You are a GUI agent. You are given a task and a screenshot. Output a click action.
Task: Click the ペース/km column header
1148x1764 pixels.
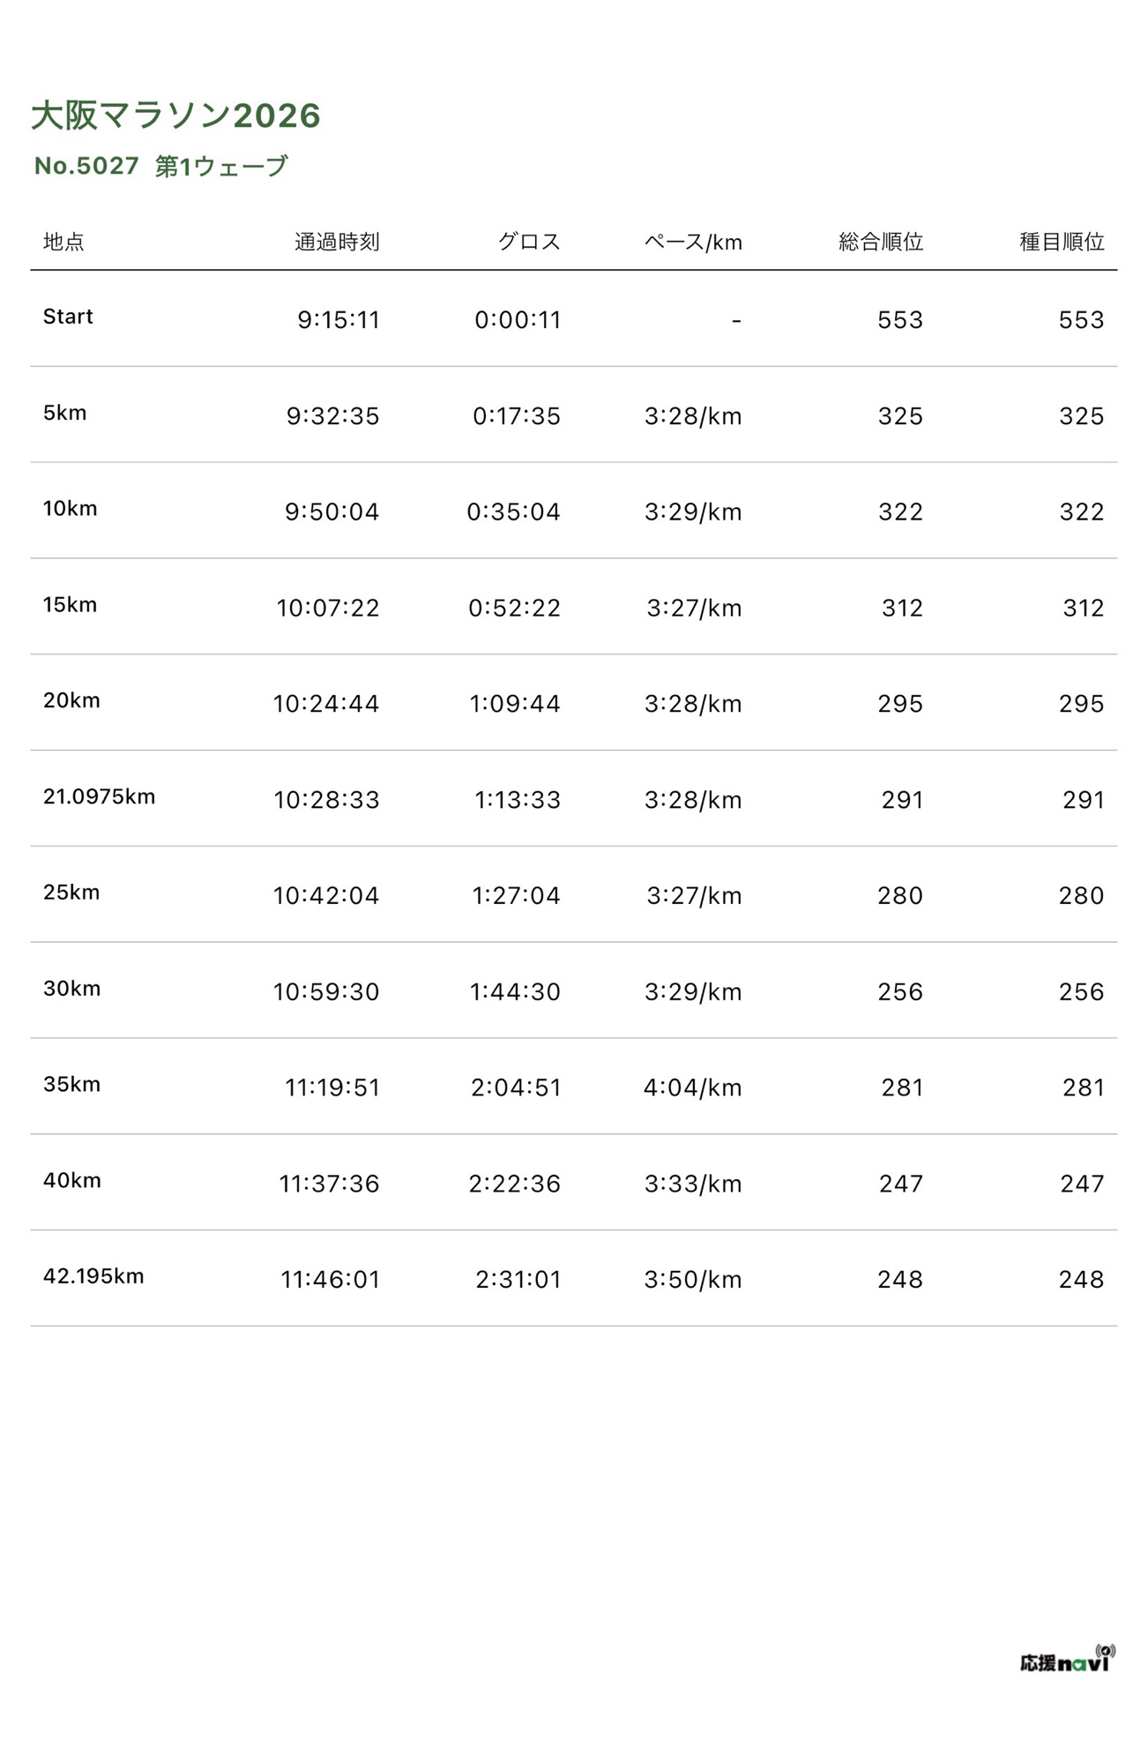pos(693,242)
